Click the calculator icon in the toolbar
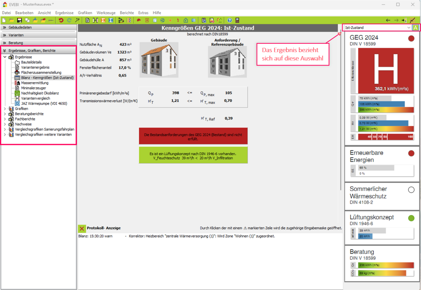Screen dimensions: 421x290 238,20
